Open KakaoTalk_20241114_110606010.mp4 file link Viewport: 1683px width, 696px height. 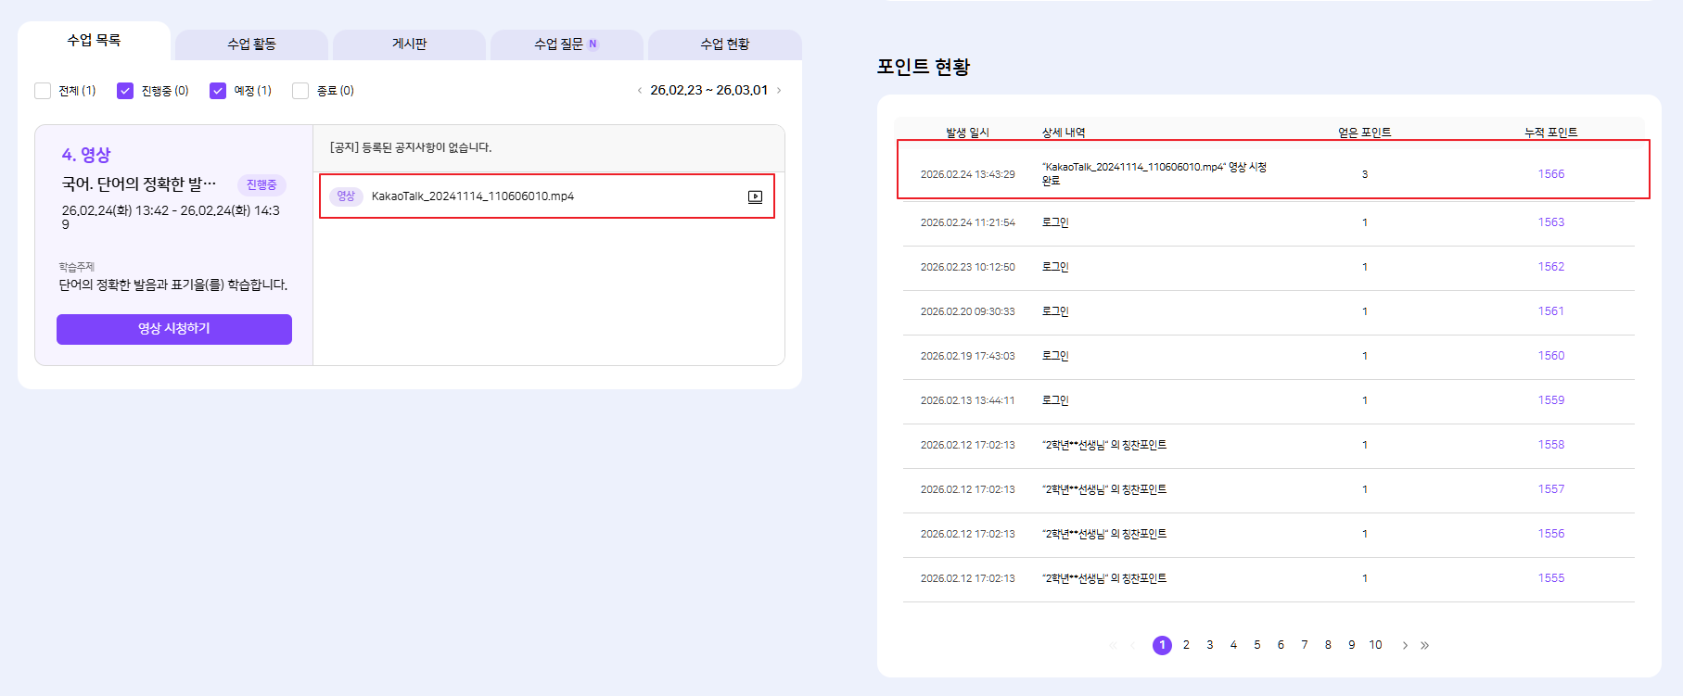tap(472, 196)
